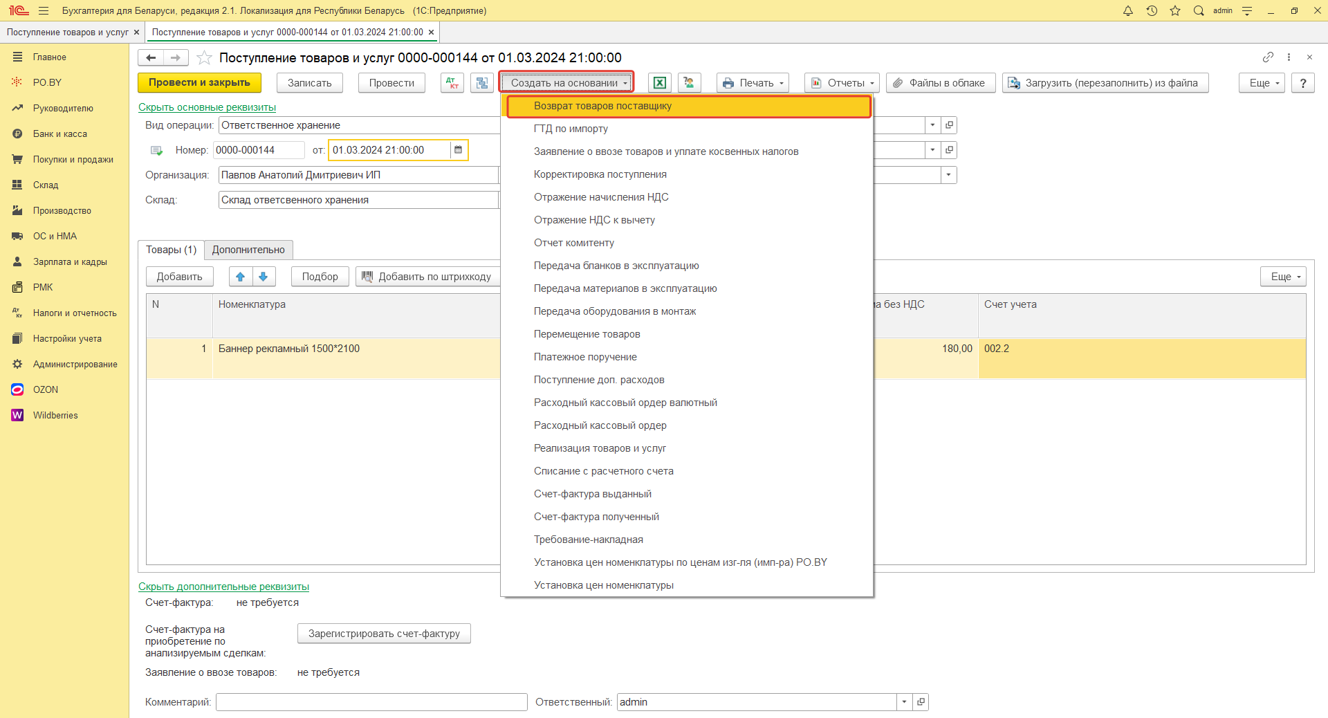
Task: Expand Ответственный field dropdown arrow
Action: point(904,702)
